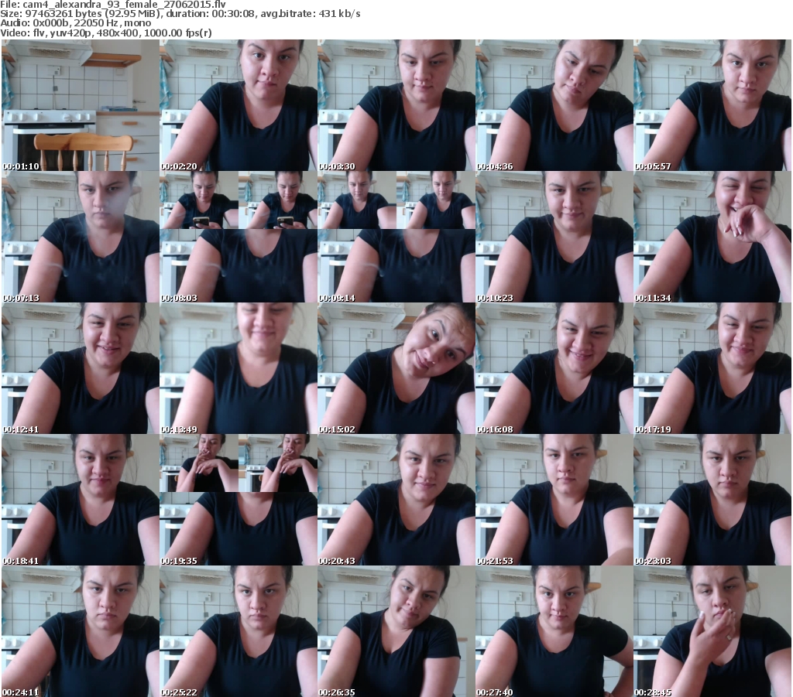Choose the frame labeled 00:11:34
Viewport: 793px width, 697px height.
click(712, 237)
